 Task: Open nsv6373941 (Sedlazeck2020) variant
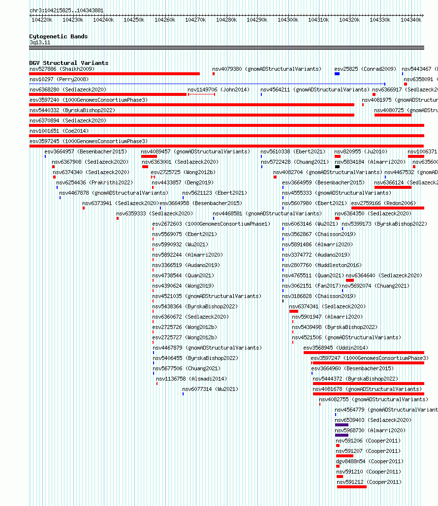121,203
